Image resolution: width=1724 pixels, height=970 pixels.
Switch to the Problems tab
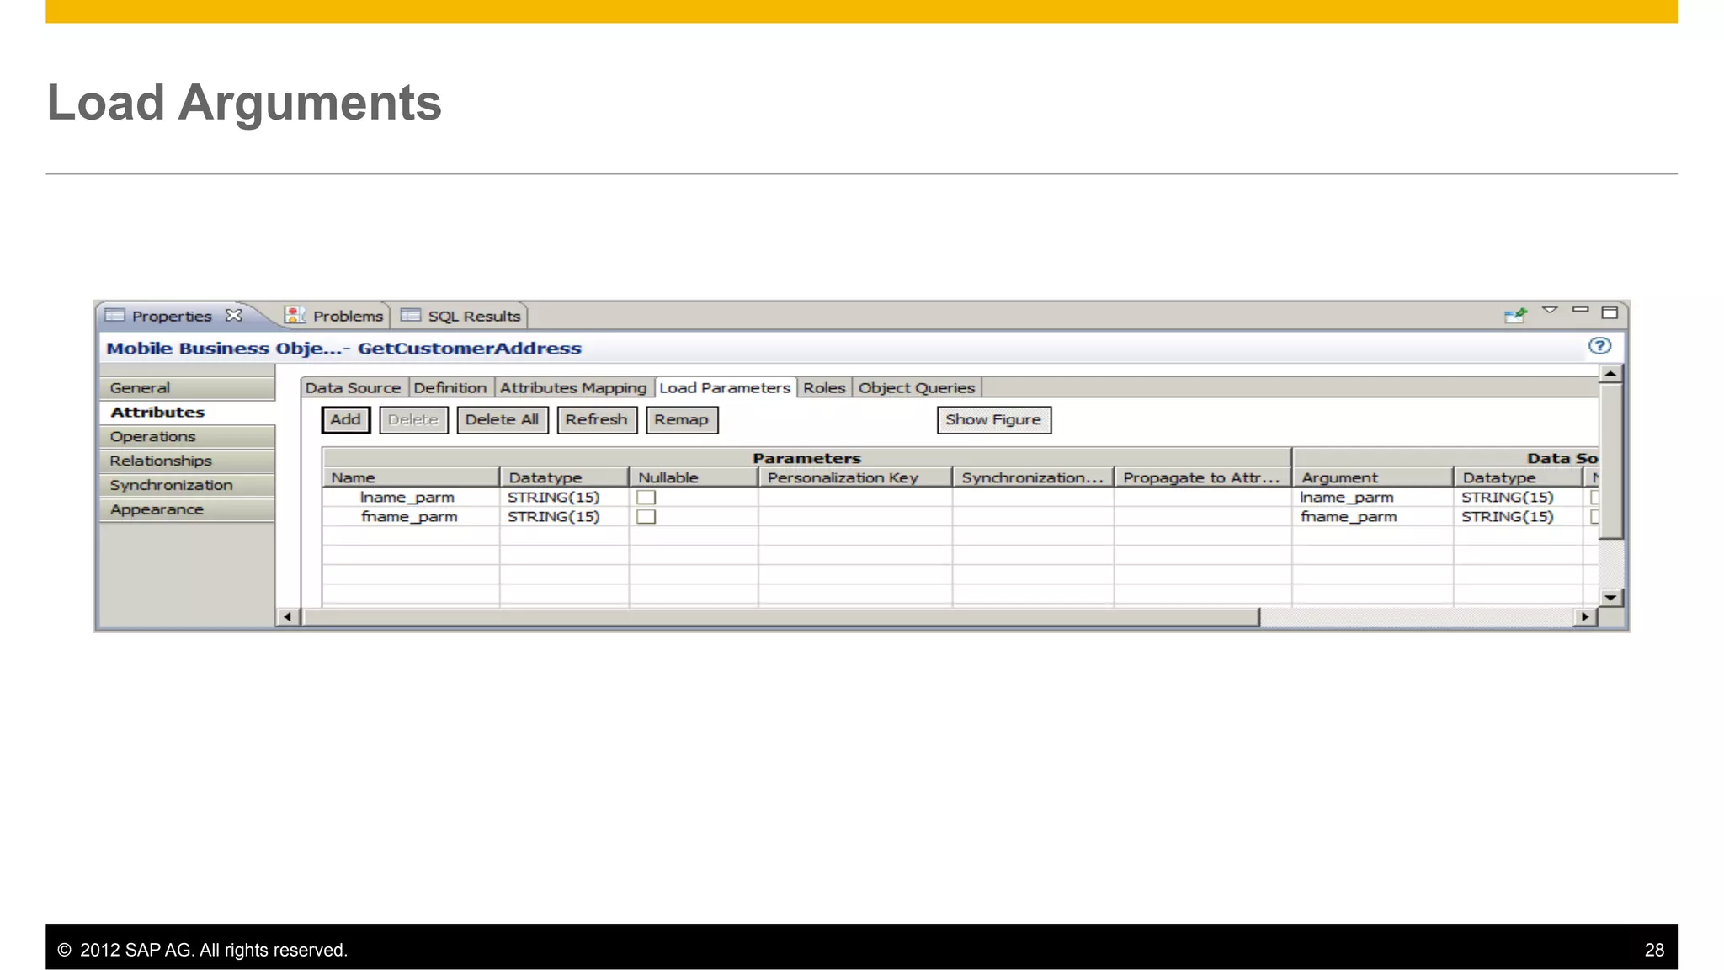coord(334,316)
